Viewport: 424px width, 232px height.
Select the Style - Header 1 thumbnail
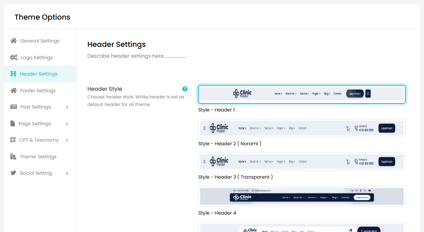(x=302, y=94)
